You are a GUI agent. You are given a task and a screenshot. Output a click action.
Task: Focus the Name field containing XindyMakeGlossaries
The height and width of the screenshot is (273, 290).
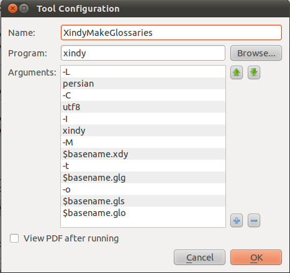pos(171,33)
